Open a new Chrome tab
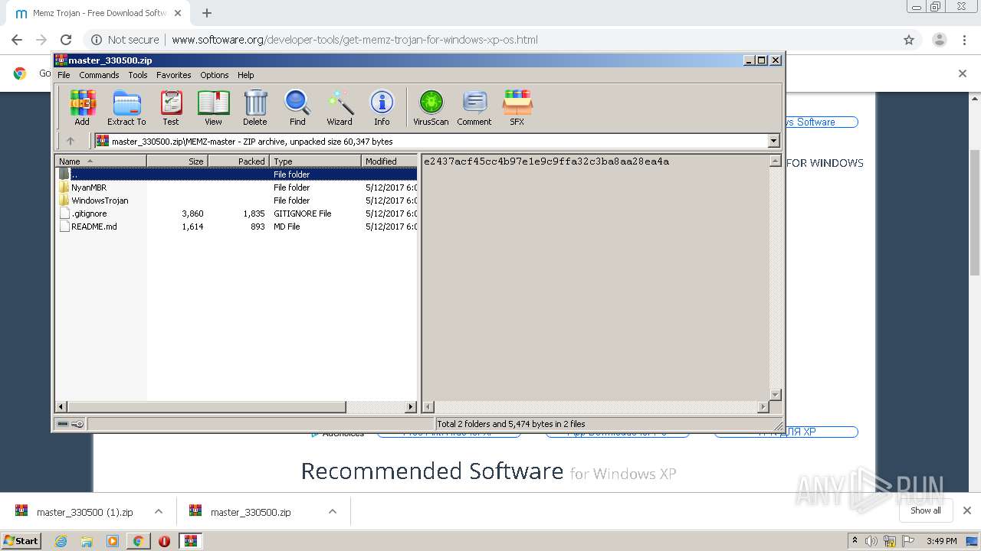The image size is (981, 551). click(x=207, y=13)
